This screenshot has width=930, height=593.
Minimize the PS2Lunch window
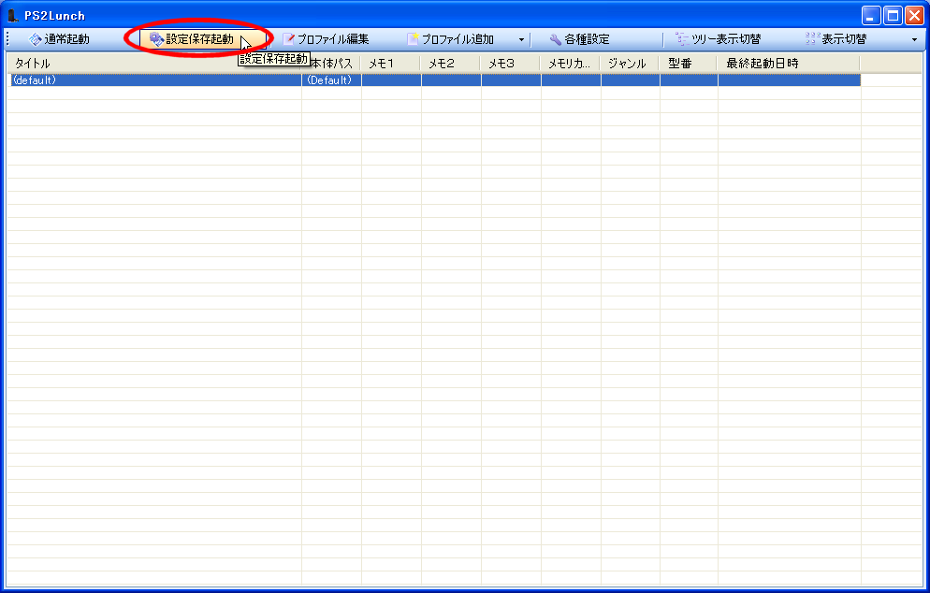tap(871, 15)
